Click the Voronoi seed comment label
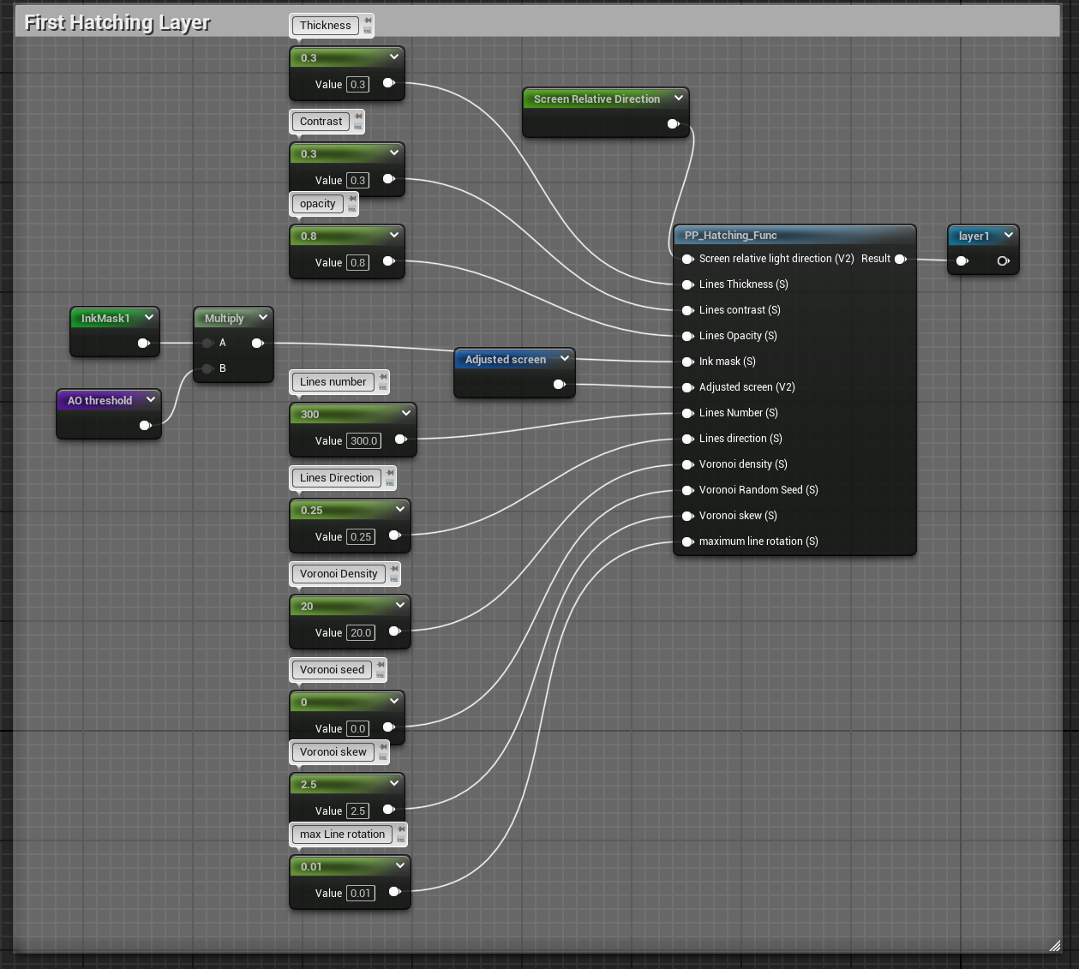The width and height of the screenshot is (1079, 969). tap(332, 670)
